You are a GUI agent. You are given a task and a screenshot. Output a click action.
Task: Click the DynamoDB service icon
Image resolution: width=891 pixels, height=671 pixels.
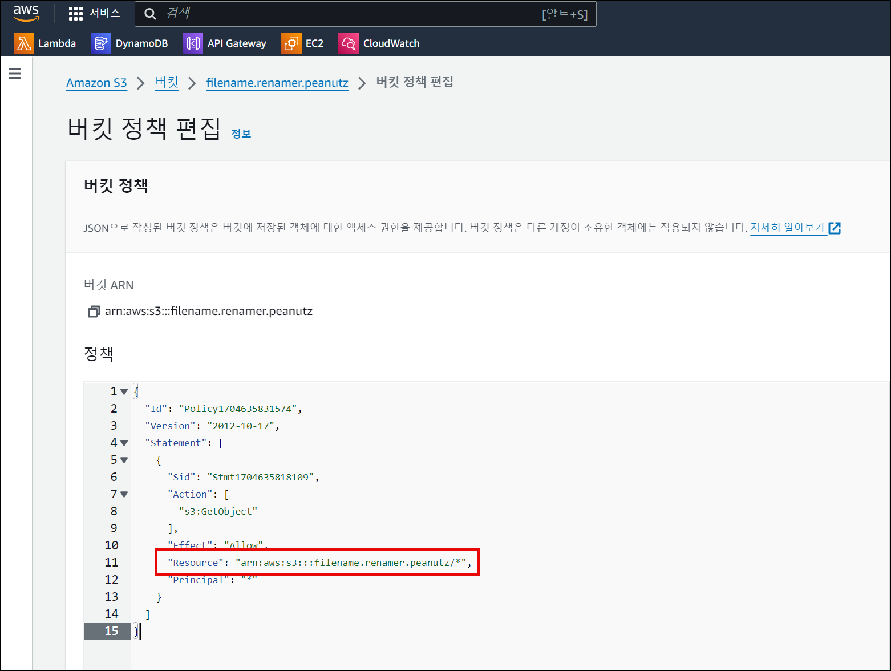point(100,43)
